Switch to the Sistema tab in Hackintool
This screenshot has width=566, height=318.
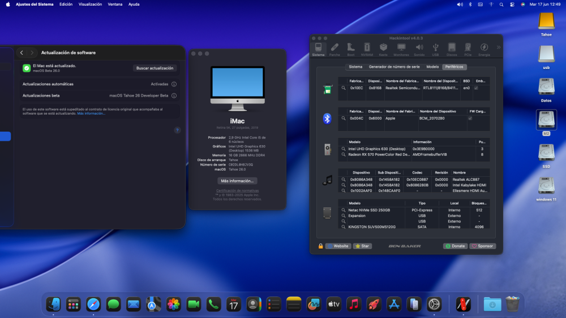click(x=355, y=67)
